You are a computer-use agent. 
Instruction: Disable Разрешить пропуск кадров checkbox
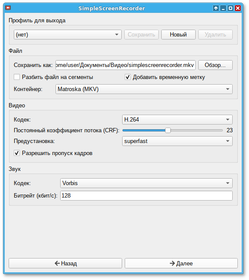pos(17,153)
